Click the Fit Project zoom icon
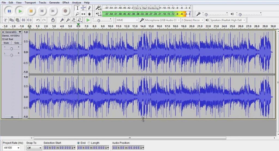The width and height of the screenshot is (279, 151). point(80,20)
